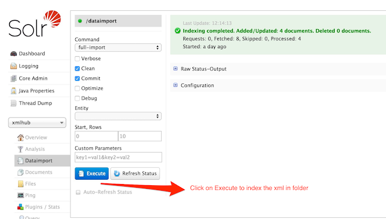Click the green /dataimport status dot
The height and width of the screenshot is (219, 386).
(80, 21)
